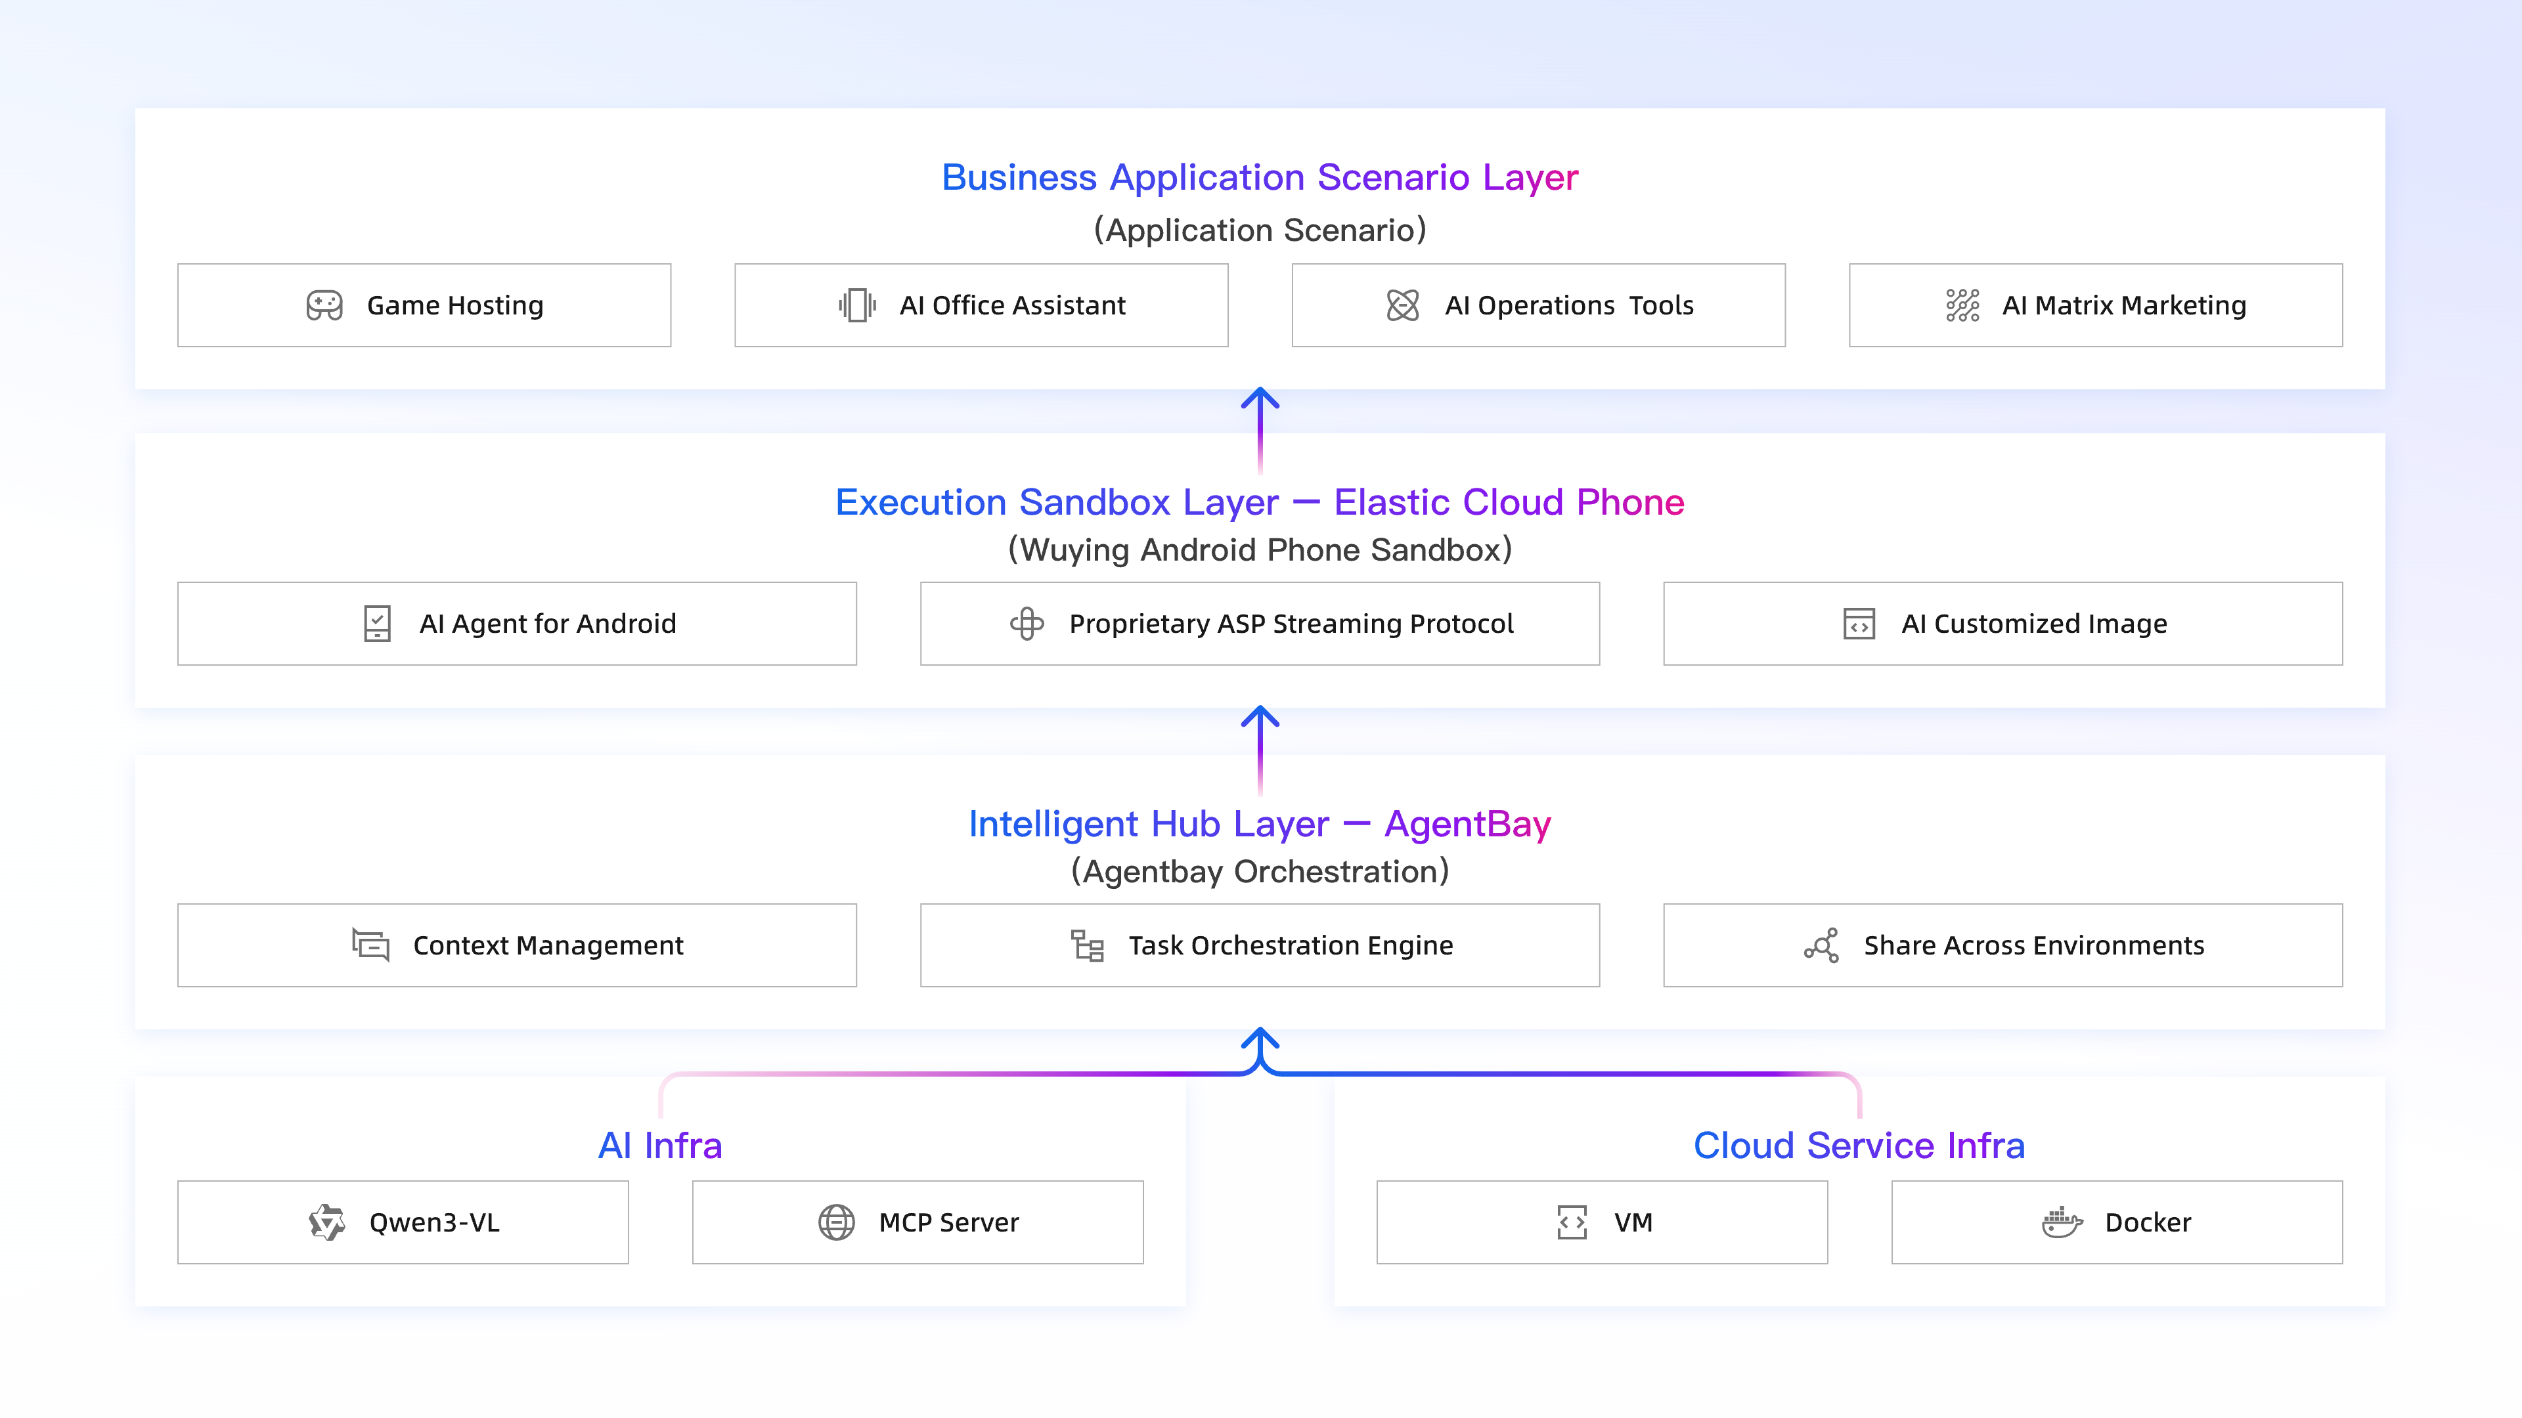
Task: Click the AI Customized Image code icon
Action: pos(1858,624)
